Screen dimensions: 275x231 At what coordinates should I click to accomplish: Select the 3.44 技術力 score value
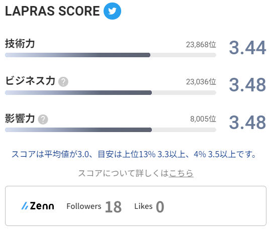tap(247, 48)
